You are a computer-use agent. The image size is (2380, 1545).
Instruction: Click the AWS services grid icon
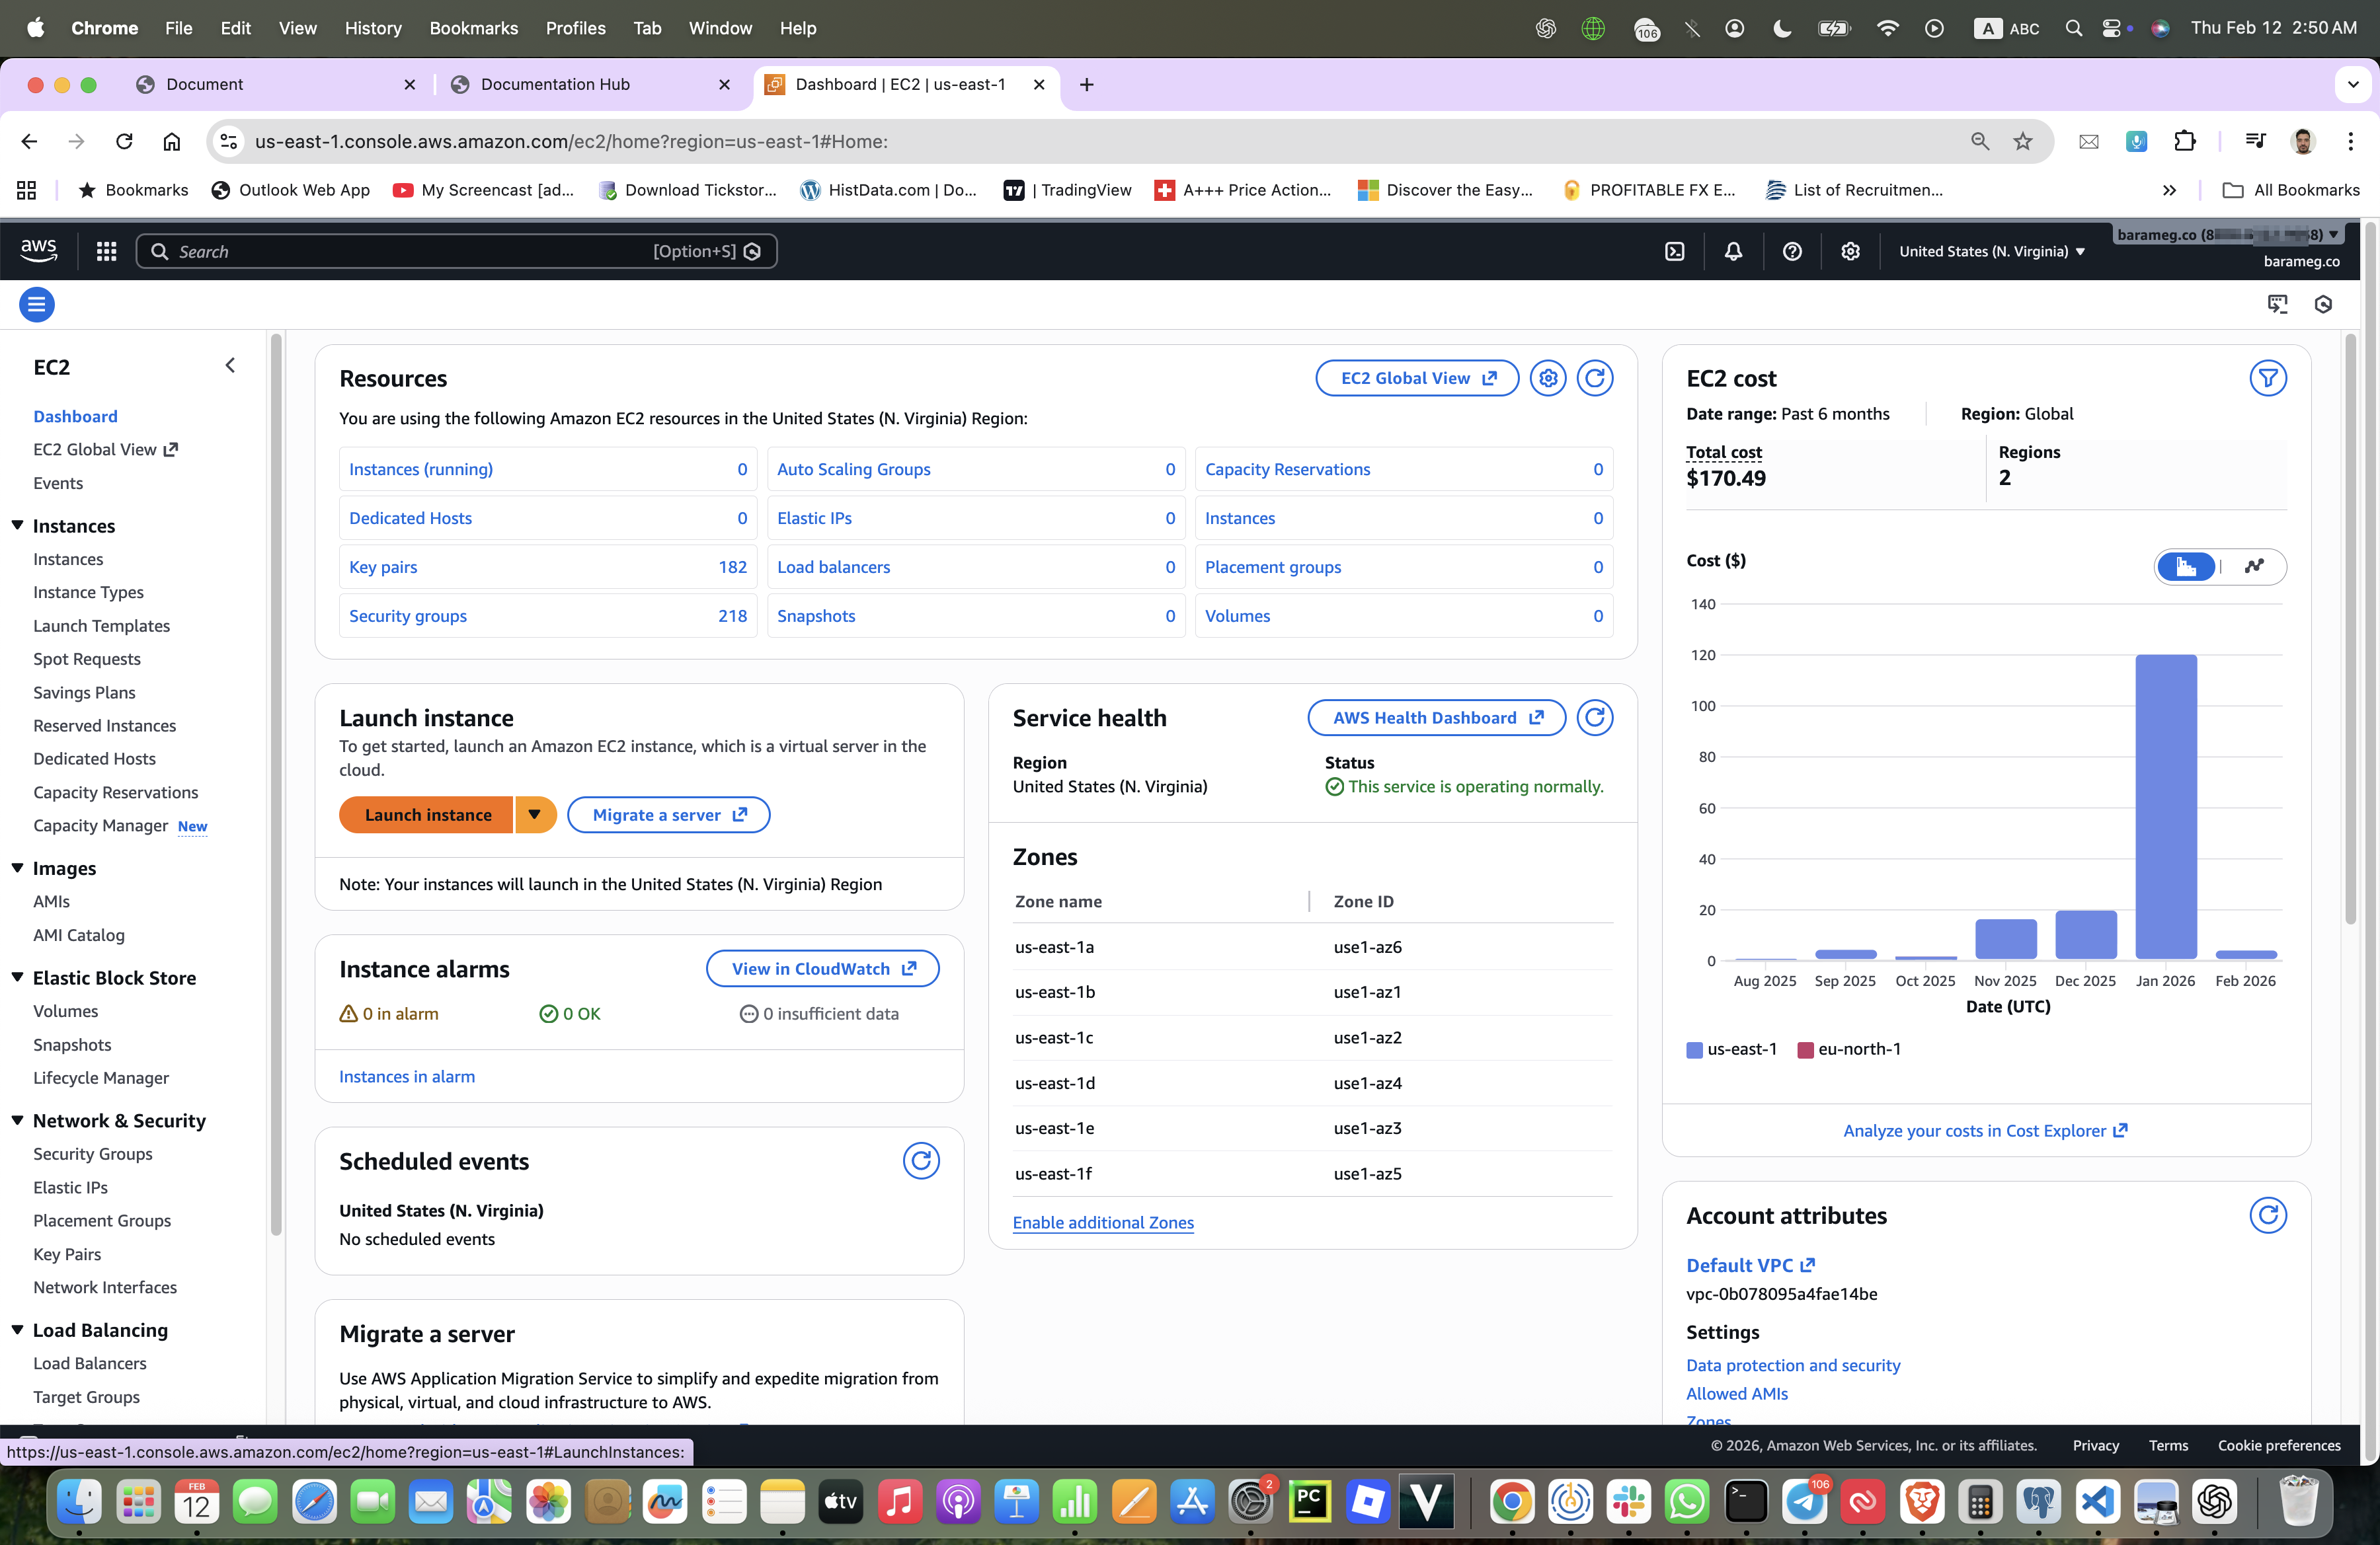[106, 252]
